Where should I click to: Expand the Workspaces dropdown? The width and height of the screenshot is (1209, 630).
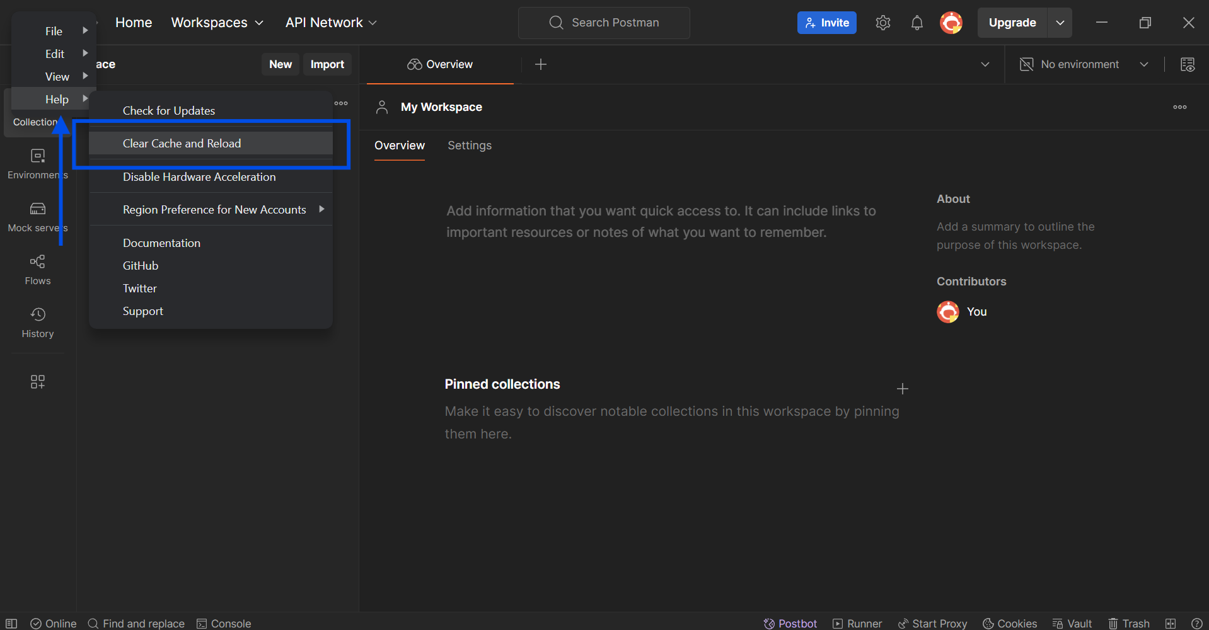tap(217, 23)
